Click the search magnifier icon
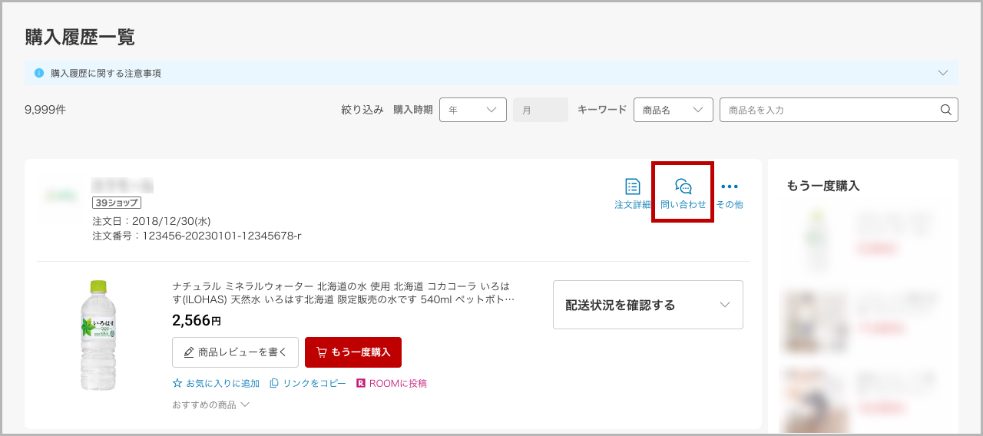The image size is (983, 436). pyautogui.click(x=945, y=110)
